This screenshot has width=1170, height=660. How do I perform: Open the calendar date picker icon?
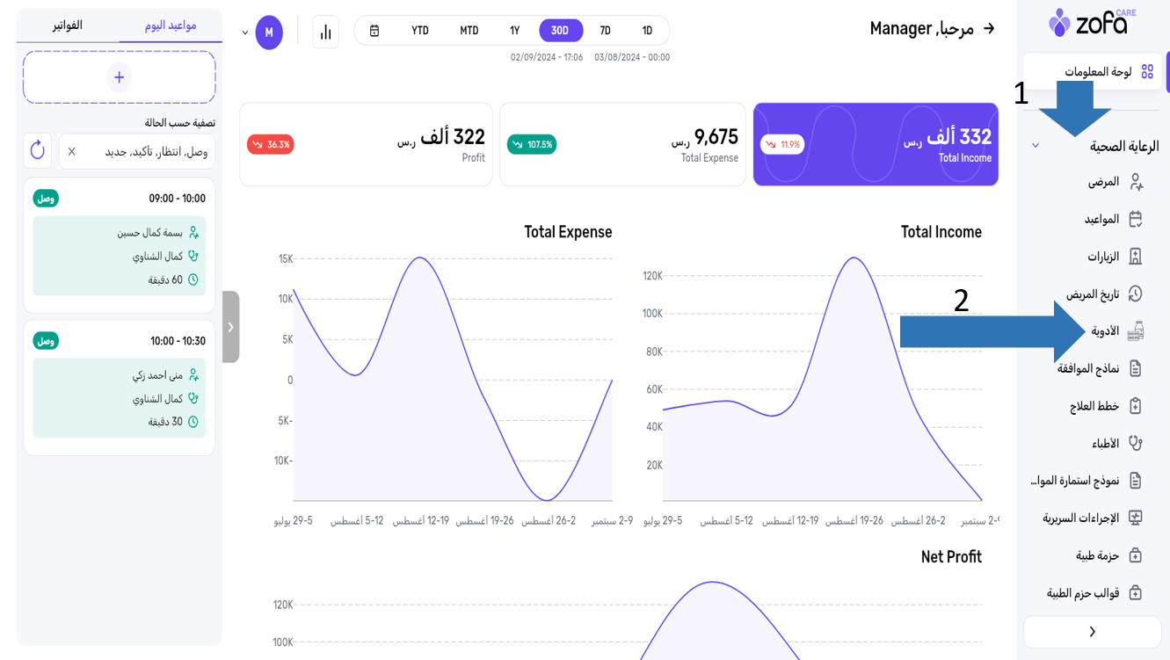(x=374, y=31)
